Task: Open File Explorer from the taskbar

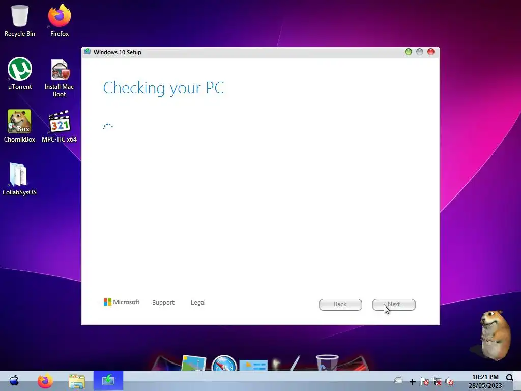Action: [x=77, y=381]
